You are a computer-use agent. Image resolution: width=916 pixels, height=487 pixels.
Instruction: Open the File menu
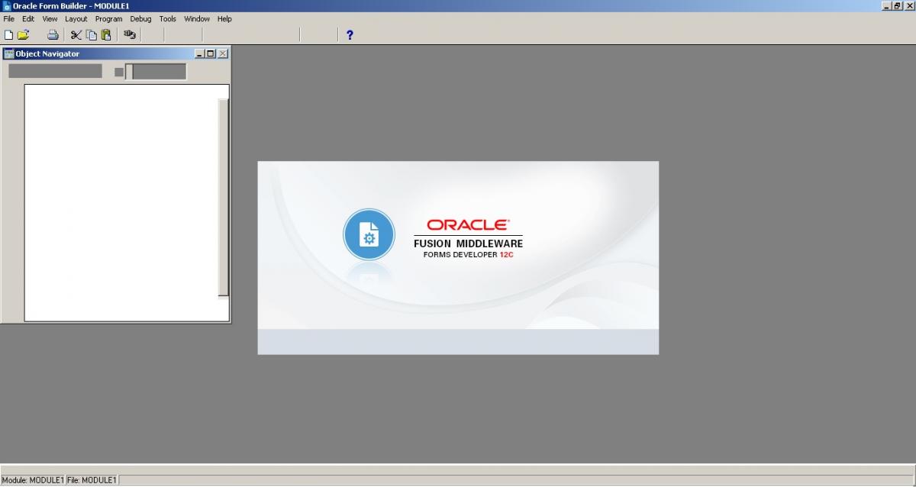pos(9,18)
